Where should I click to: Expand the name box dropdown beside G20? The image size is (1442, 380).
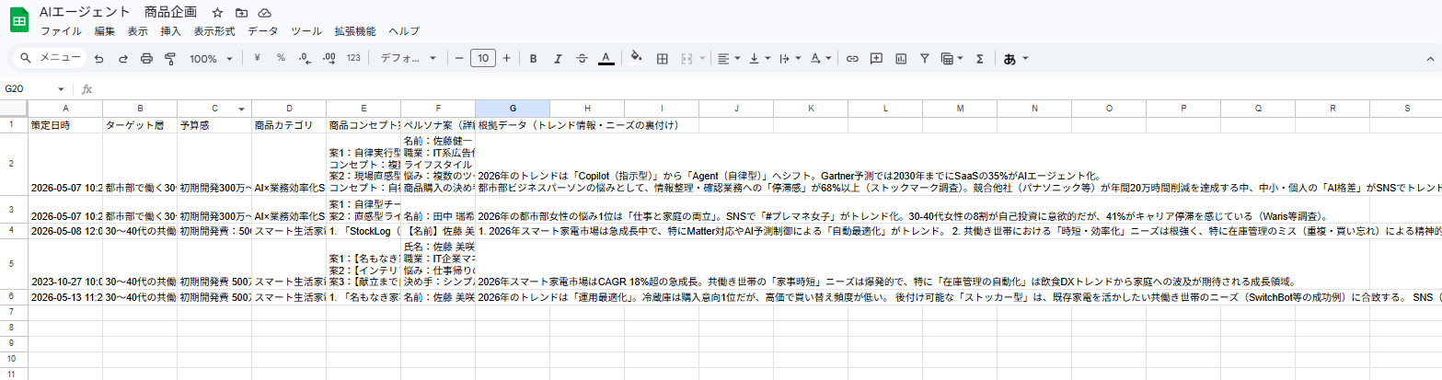[x=62, y=89]
